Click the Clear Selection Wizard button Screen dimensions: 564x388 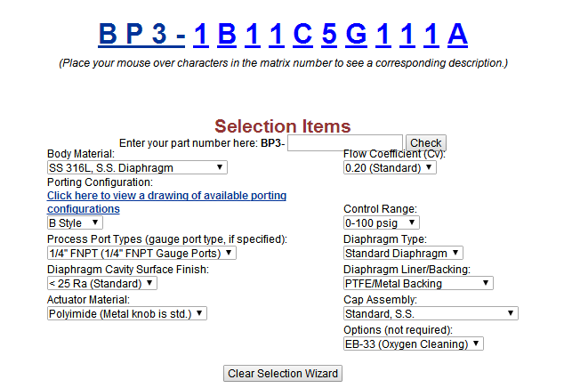pyautogui.click(x=283, y=373)
